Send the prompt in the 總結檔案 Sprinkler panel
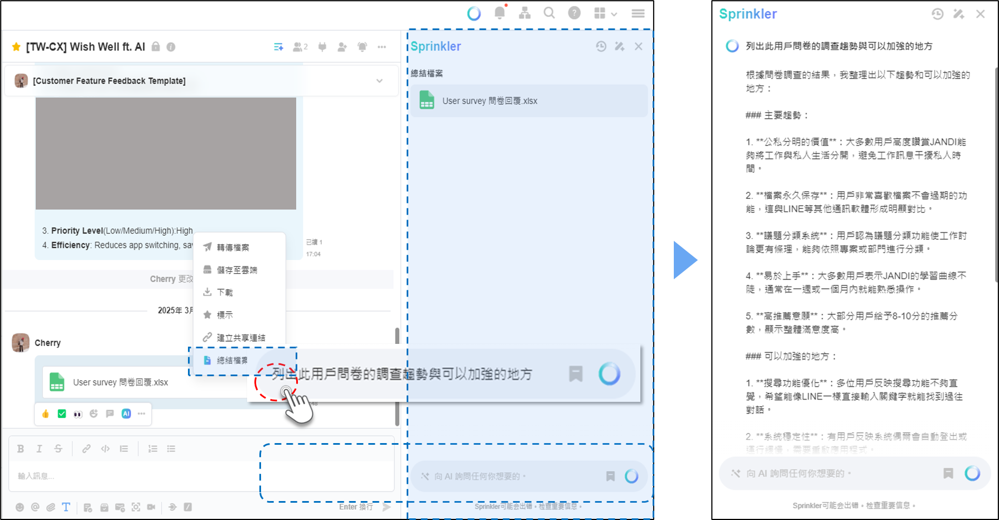 [x=631, y=477]
